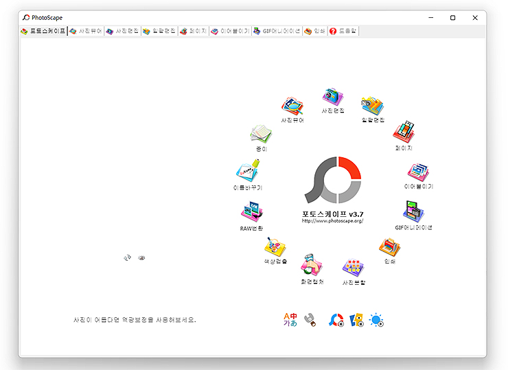Viewport: 508px width, 370px height.
Task: Open the 일괄편집 (Batch Editor) circle icon
Action: coord(373,106)
